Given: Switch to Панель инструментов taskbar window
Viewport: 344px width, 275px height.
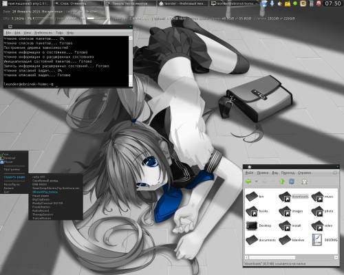Looking at the screenshot, I should pos(131,3).
